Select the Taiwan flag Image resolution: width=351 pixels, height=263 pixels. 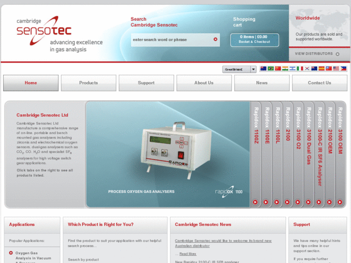[329, 69]
